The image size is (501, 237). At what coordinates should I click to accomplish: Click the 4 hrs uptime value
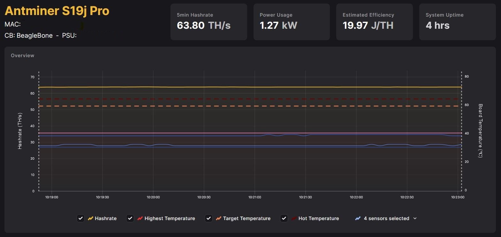[437, 25]
